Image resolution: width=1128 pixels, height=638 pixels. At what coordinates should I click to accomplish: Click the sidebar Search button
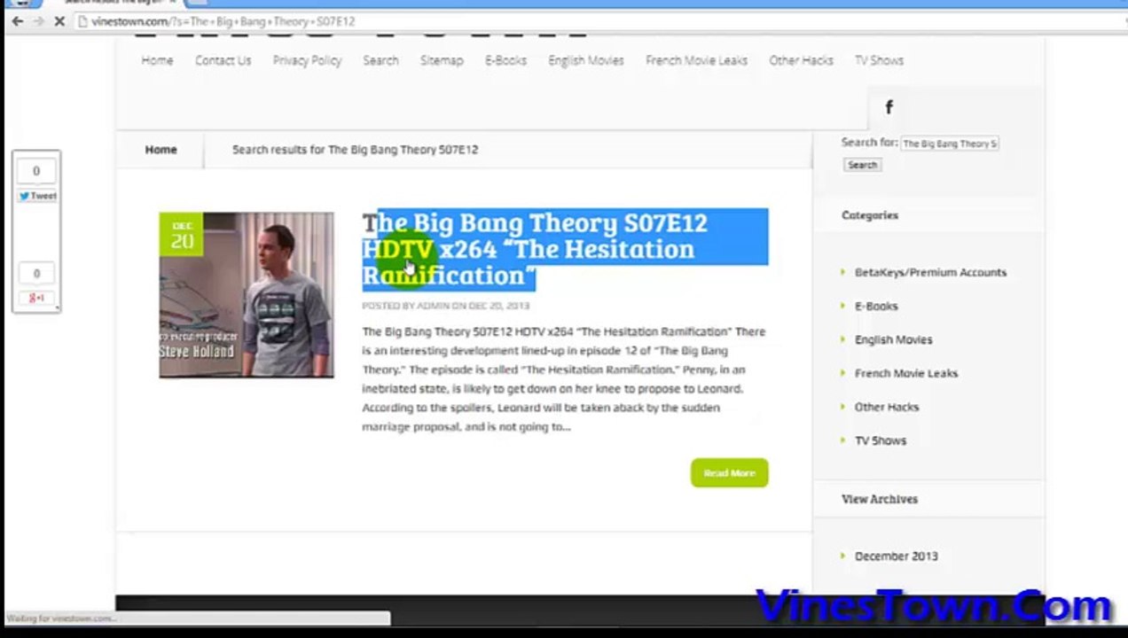click(862, 166)
